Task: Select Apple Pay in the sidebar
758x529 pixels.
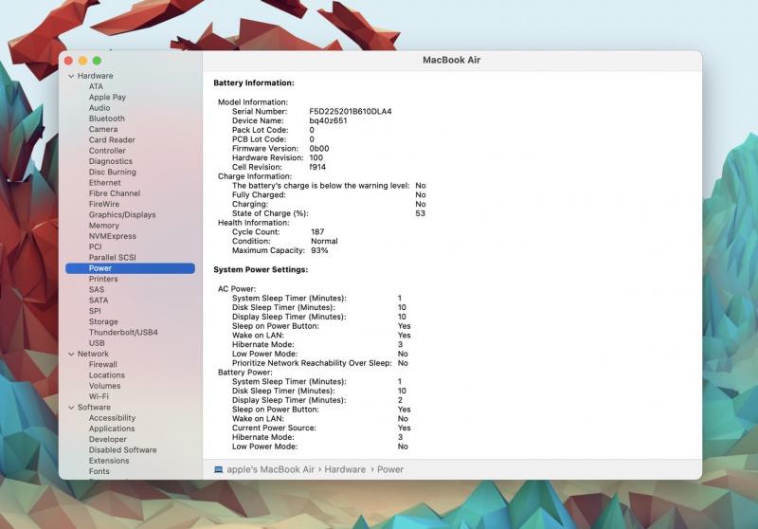Action: [107, 98]
